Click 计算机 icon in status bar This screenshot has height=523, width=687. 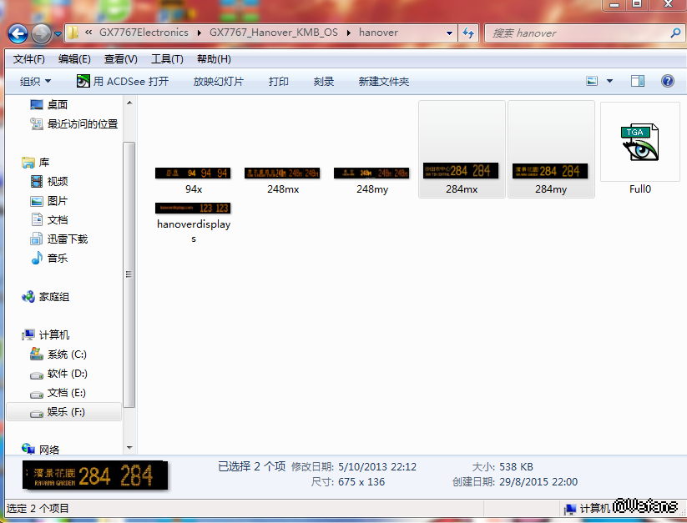pos(569,509)
